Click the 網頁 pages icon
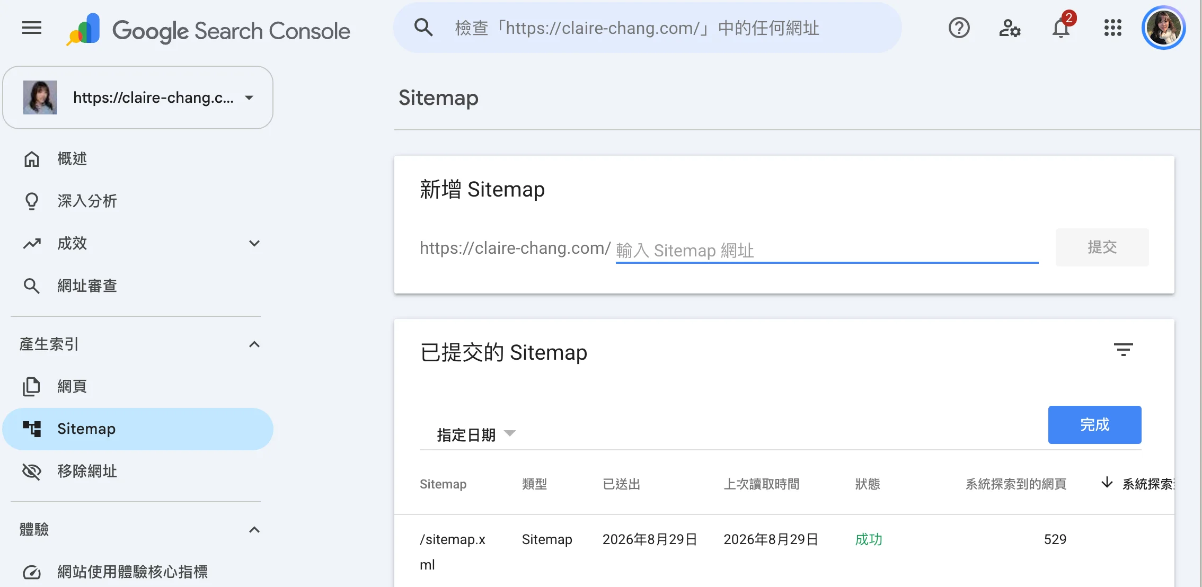 click(31, 387)
